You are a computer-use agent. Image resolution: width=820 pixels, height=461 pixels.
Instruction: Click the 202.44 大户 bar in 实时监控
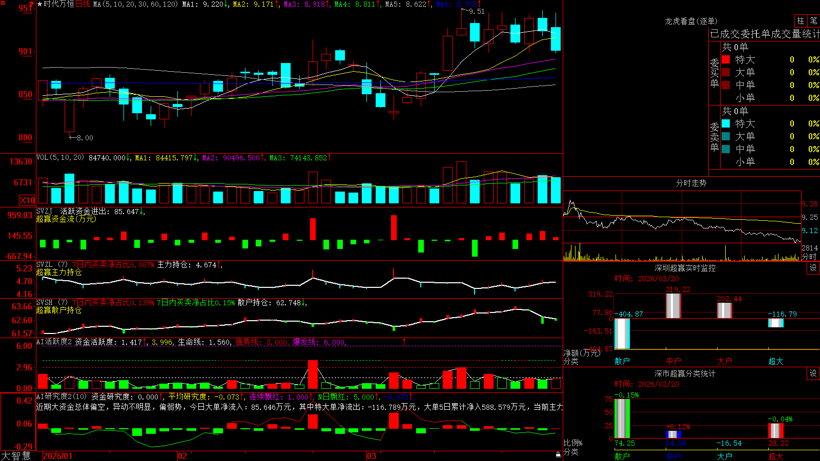(725, 310)
